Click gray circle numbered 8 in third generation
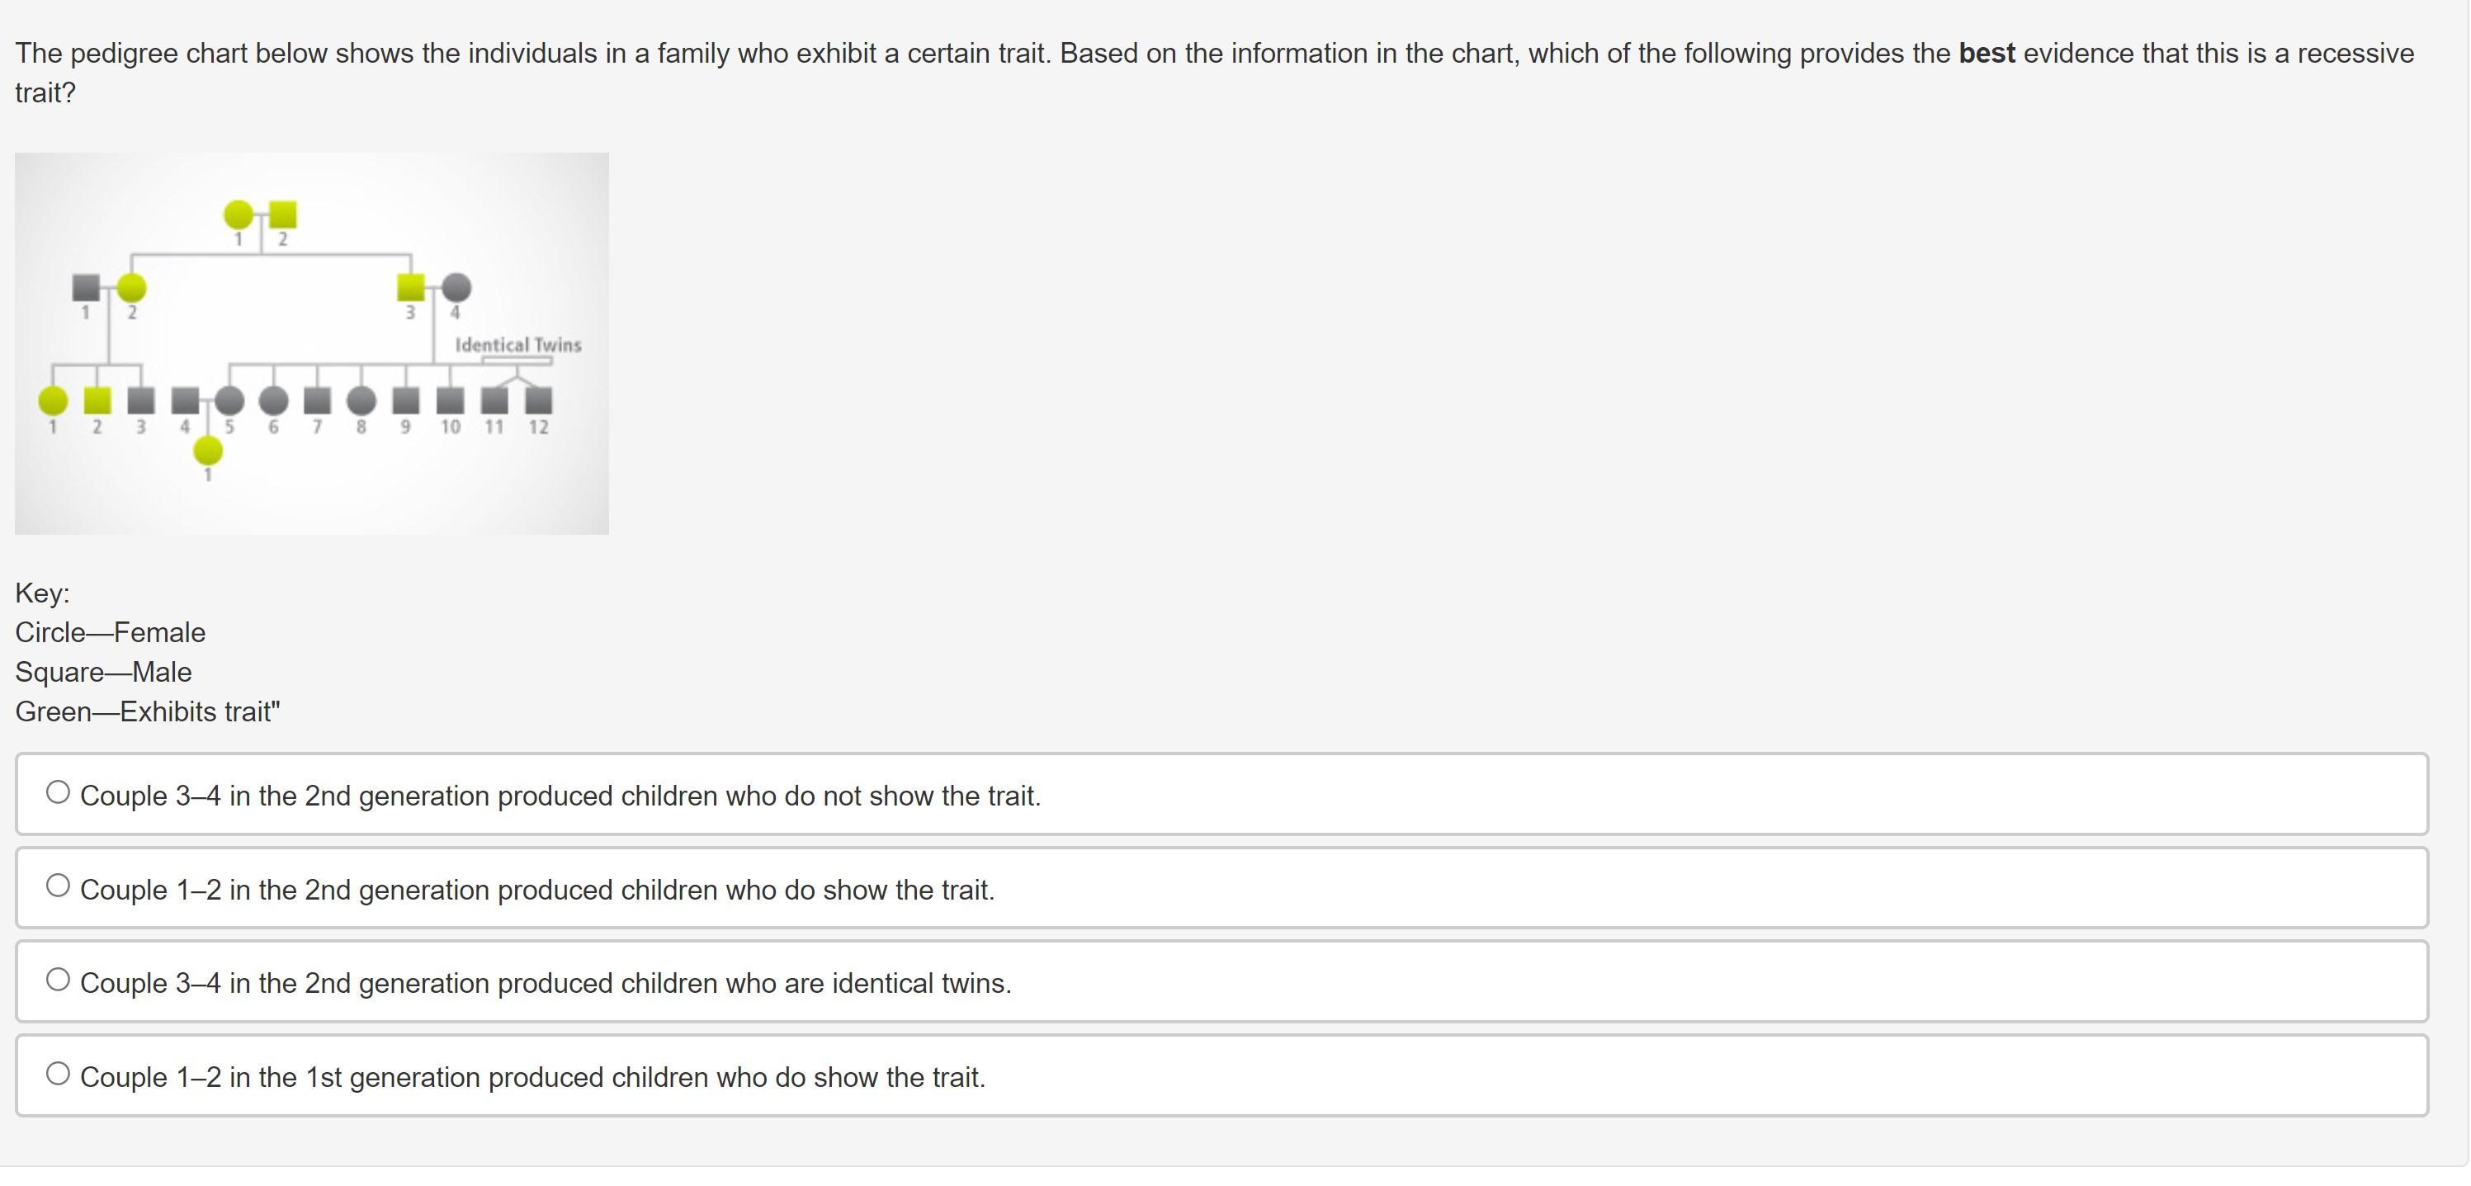Image resolution: width=2471 pixels, height=1186 pixels. [361, 400]
